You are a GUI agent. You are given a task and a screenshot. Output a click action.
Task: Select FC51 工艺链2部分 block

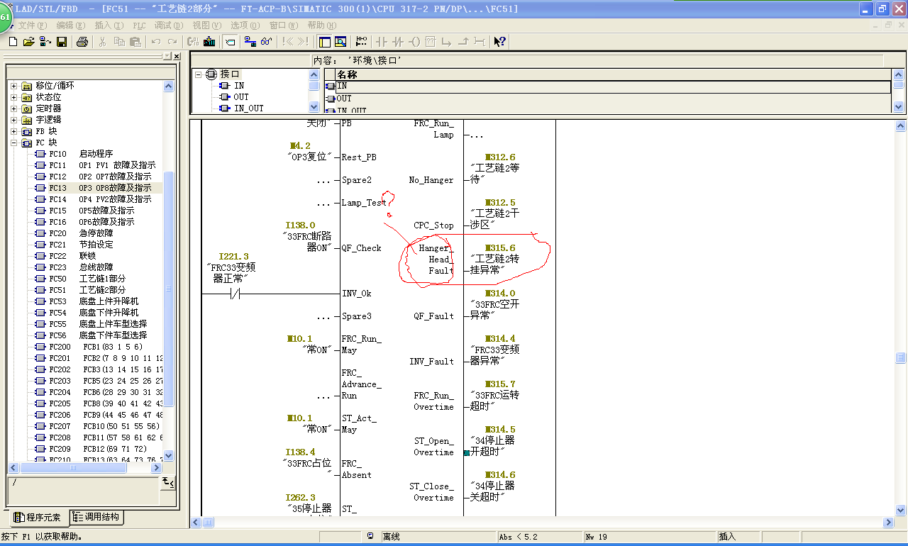pos(80,290)
